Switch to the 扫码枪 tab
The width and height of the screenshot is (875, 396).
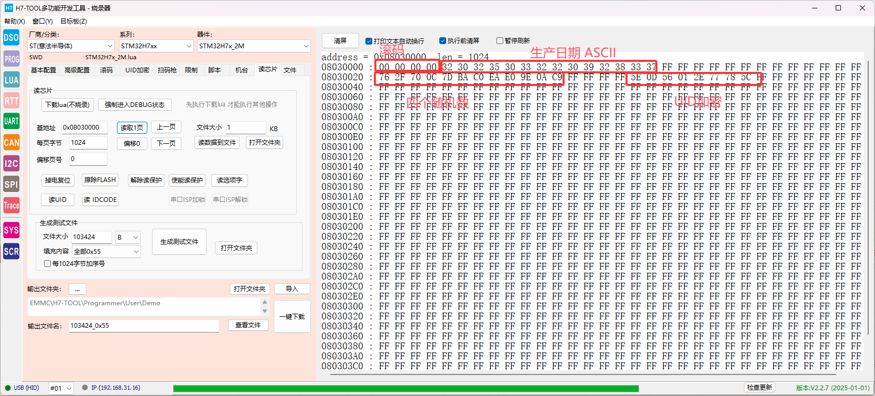point(167,70)
